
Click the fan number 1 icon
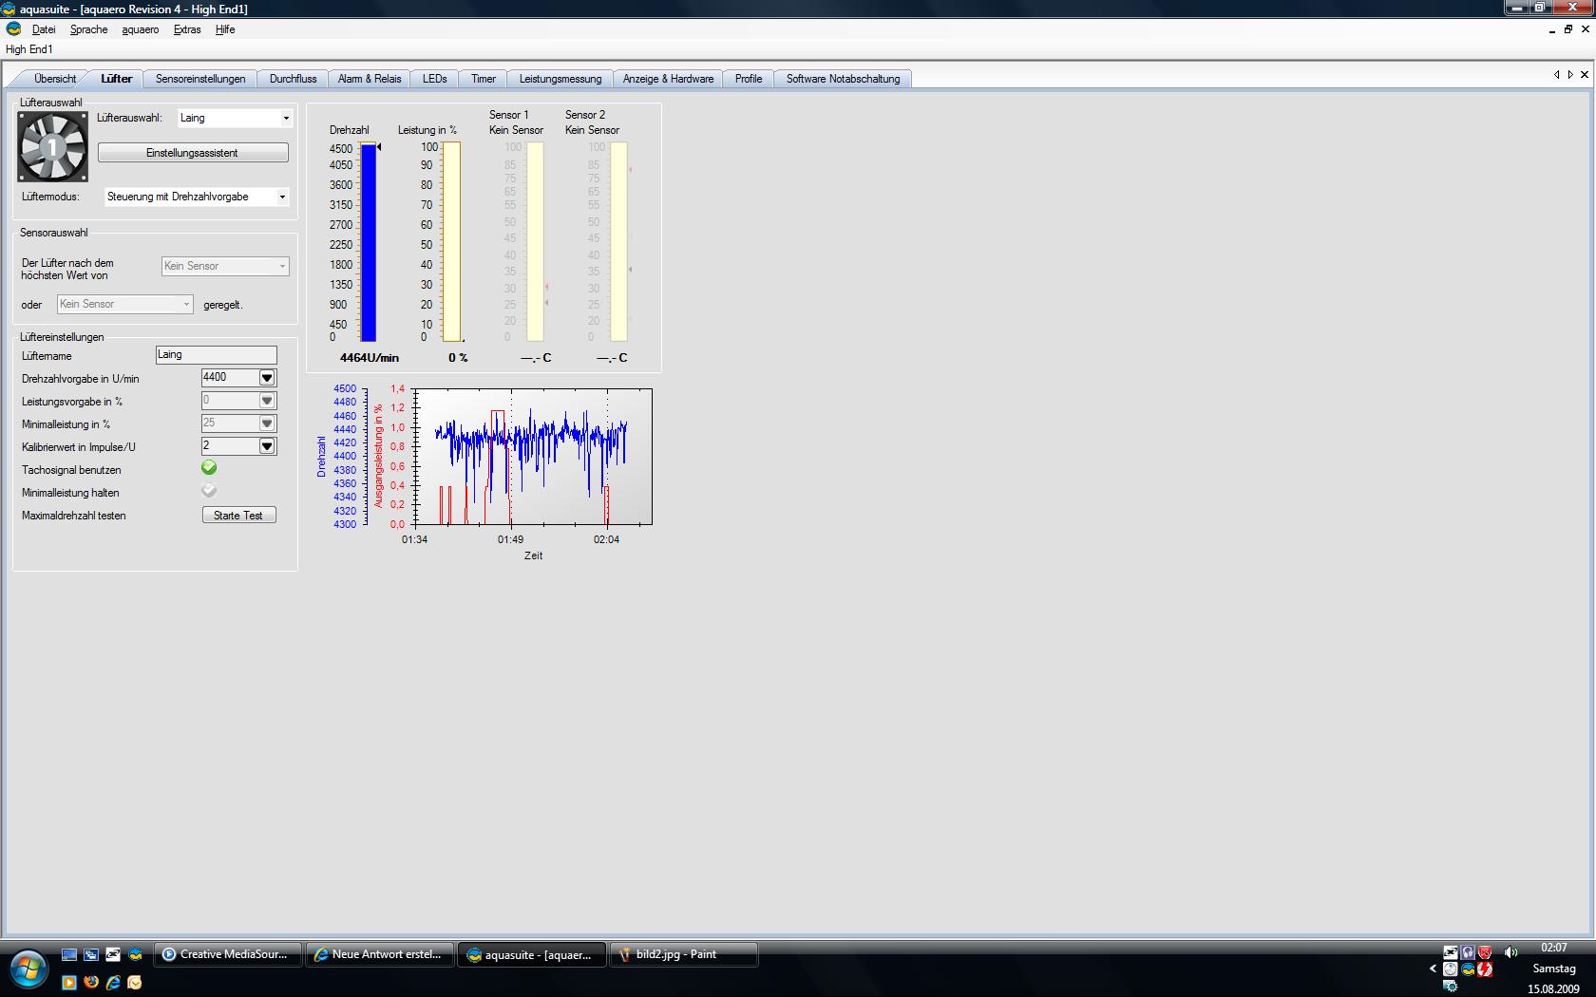[53, 146]
